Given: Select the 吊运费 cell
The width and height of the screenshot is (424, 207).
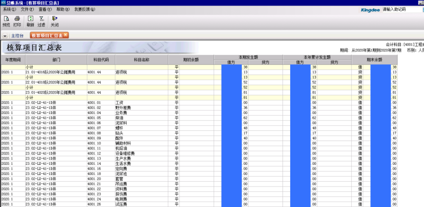Looking at the screenshot, I should [x=142, y=184].
